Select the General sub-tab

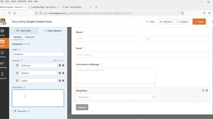[x=18, y=37]
